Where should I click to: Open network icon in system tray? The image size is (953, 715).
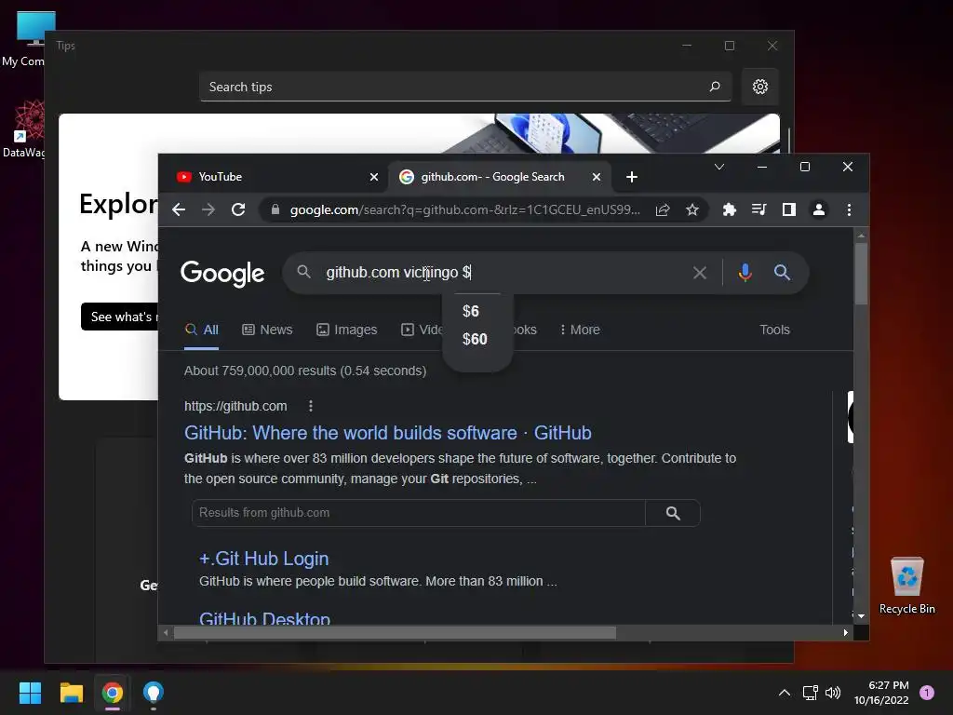(x=811, y=693)
